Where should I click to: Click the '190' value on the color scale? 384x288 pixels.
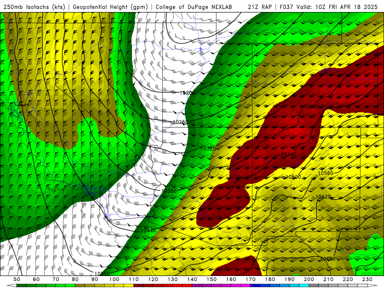289,279
